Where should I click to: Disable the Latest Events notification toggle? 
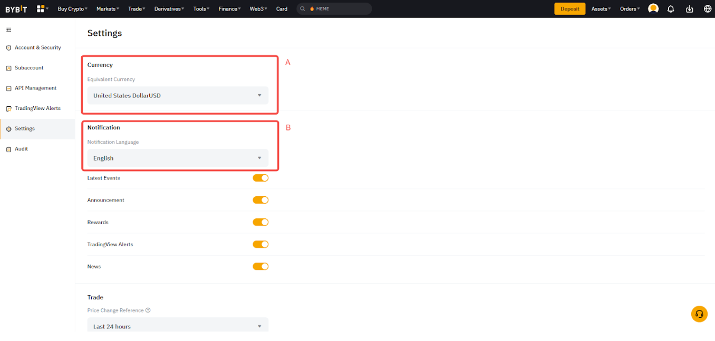tap(260, 178)
